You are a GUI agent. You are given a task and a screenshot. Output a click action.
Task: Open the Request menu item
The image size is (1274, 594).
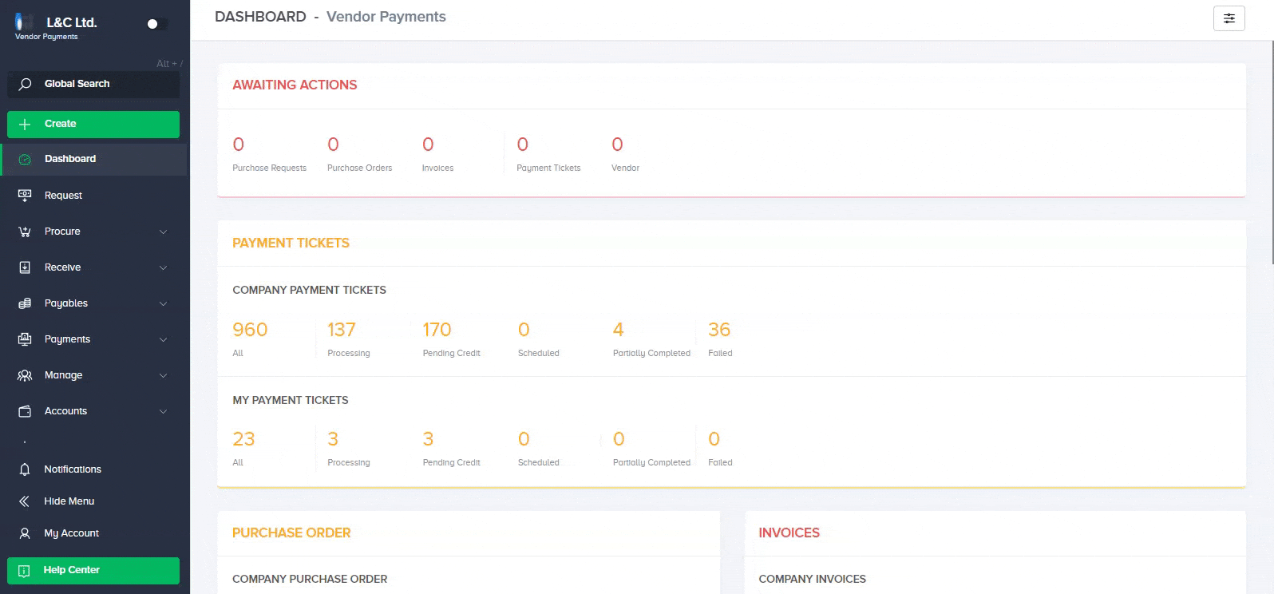94,195
